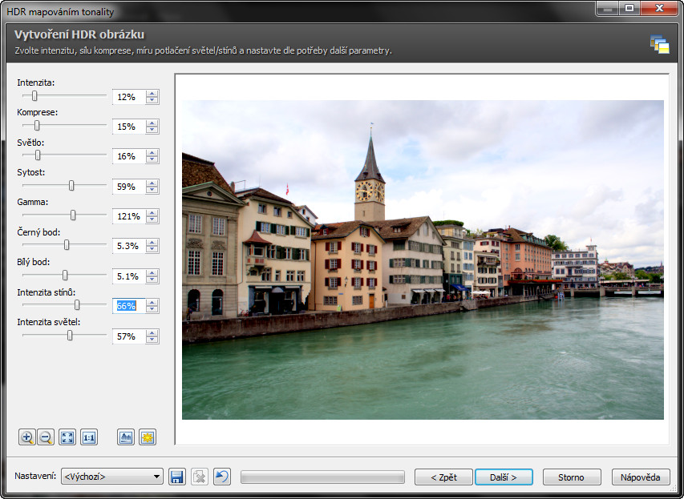
Task: Decrease Komprese using its down arrow
Action: coord(152,131)
